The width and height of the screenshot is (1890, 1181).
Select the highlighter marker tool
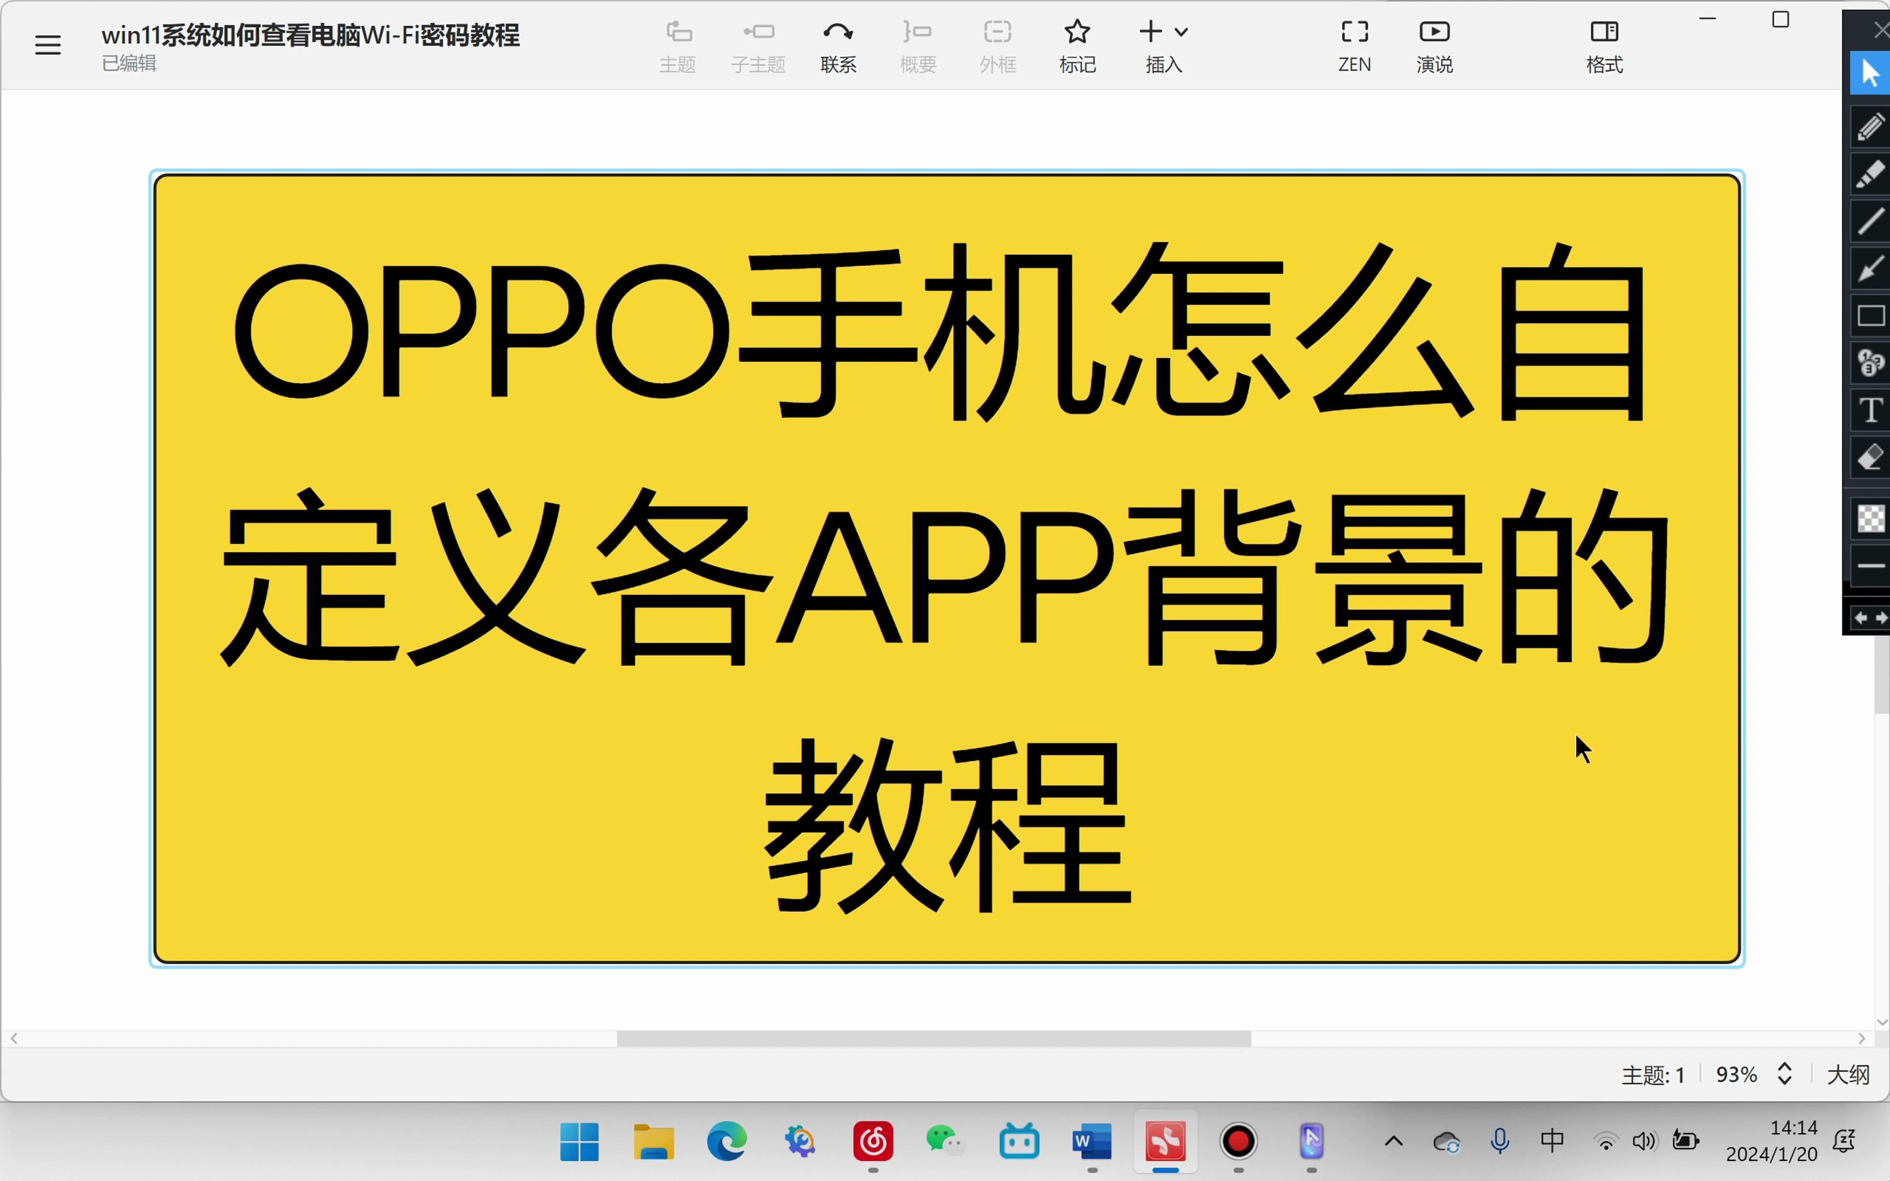(x=1870, y=174)
